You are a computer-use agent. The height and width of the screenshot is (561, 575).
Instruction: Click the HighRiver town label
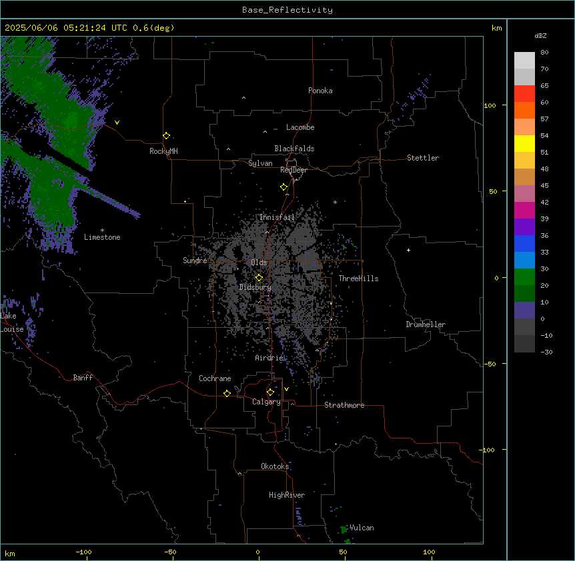click(x=287, y=495)
